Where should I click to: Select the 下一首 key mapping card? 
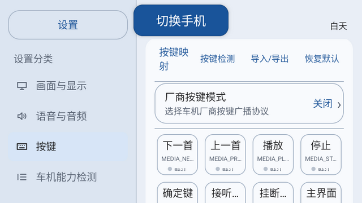tap(177, 155)
